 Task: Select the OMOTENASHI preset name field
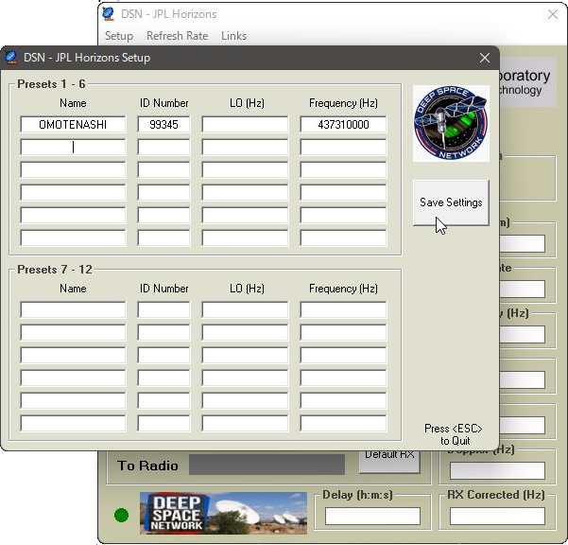coord(73,125)
